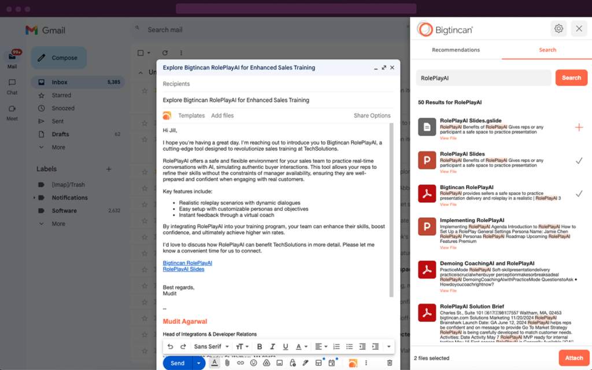Tick the select-all checkbox in Gmail inbox
Viewport: 592px width, 370px height.
coord(140,53)
